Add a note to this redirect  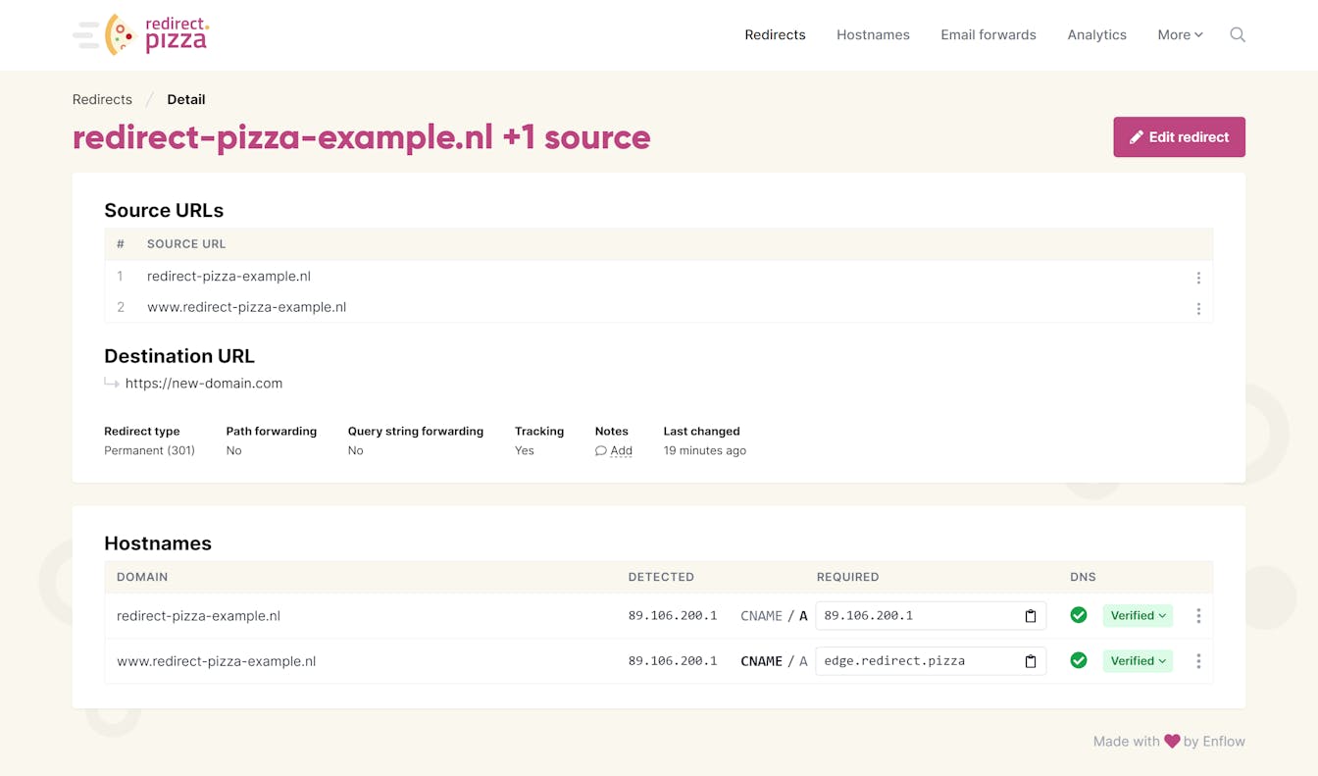pos(618,450)
